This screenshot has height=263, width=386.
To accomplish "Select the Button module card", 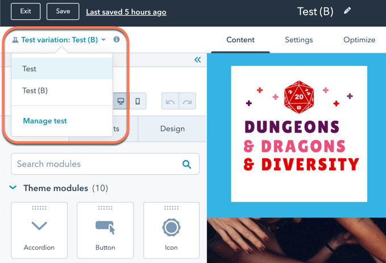I will (105, 230).
